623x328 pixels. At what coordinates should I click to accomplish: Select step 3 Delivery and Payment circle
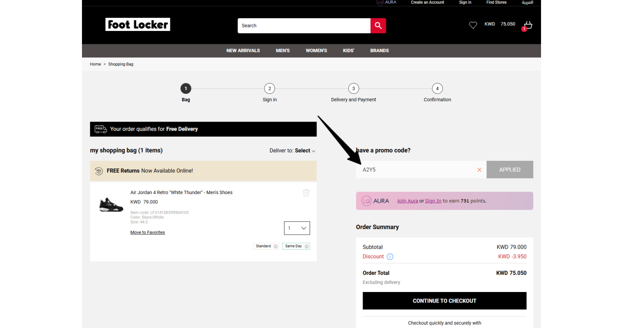(353, 88)
